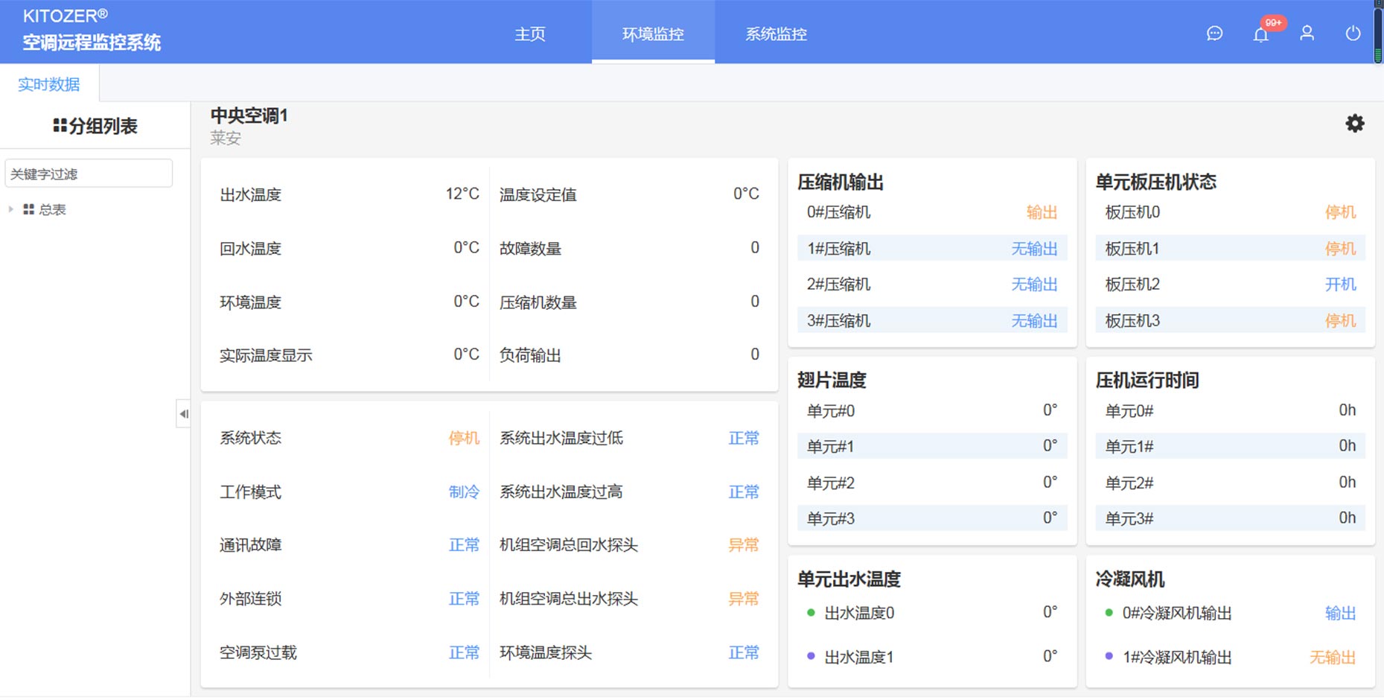Focus the 关键字过滤 search field

click(89, 174)
